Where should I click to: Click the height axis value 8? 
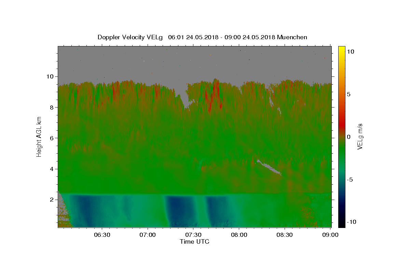pyautogui.click(x=53, y=107)
